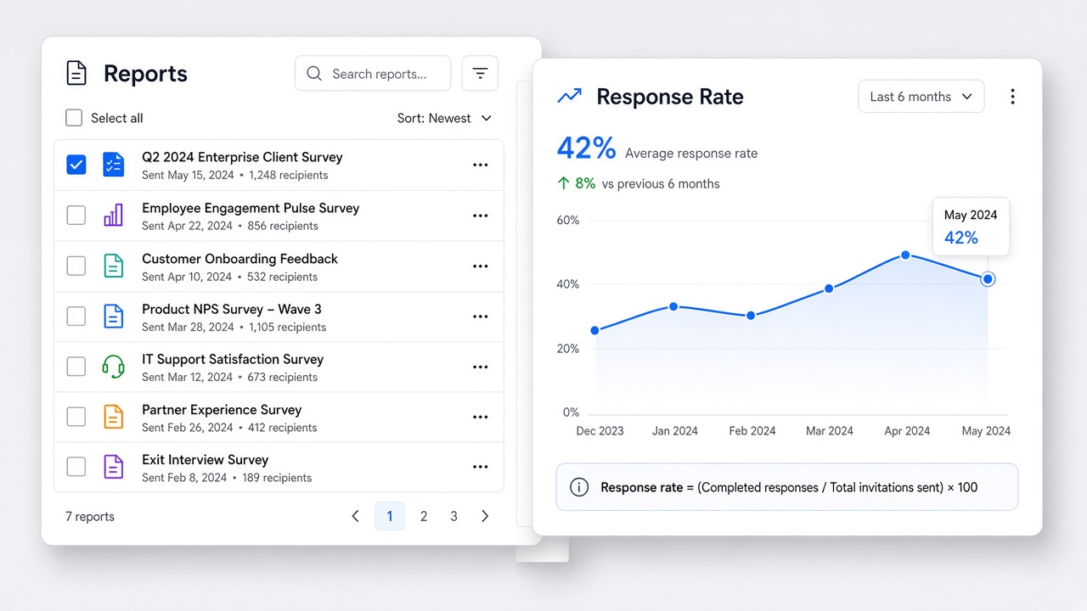1087x611 pixels.
Task: Go to the next page with the right chevron
Action: click(485, 516)
